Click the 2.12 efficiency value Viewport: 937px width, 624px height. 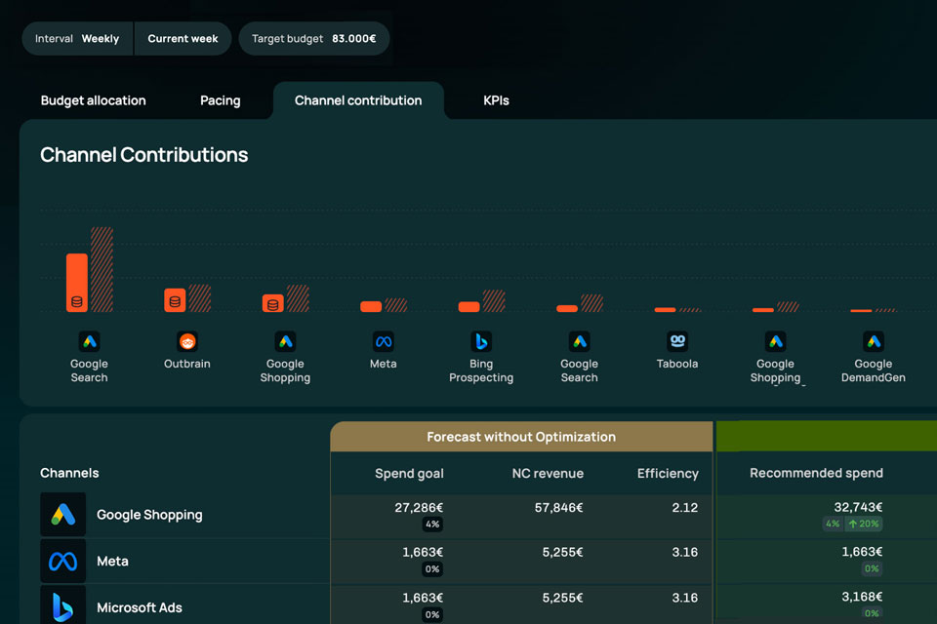[684, 508]
